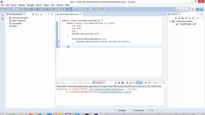Toggle Scroll Lock in Console toolbar
This screenshot has height=115, width=205.
coord(130,83)
